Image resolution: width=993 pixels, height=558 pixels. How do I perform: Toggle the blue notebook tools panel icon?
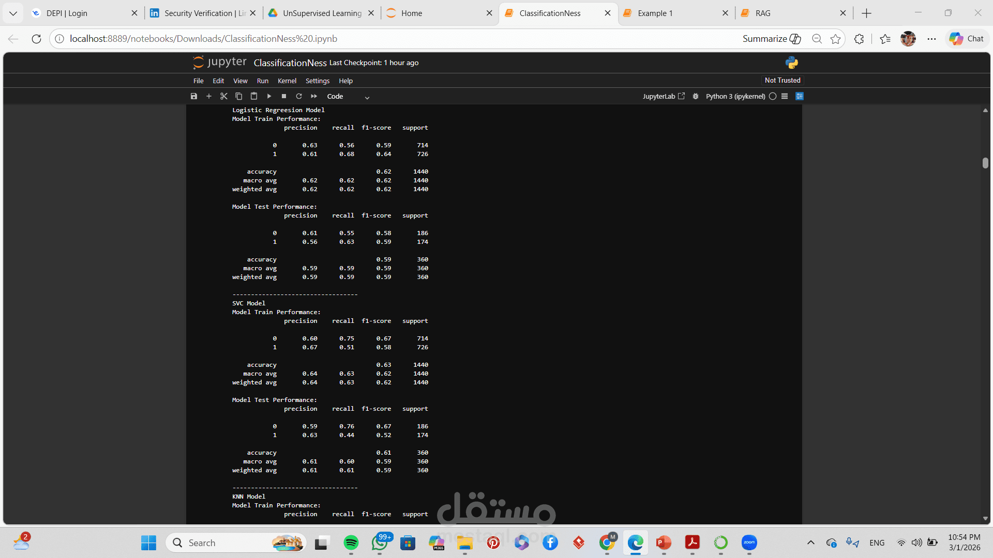coord(800,96)
